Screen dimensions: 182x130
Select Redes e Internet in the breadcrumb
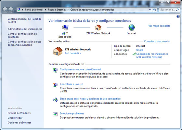(57, 10)
